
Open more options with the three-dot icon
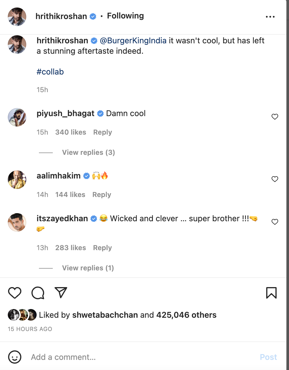[270, 16]
